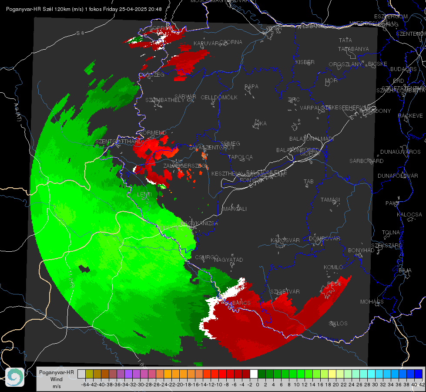The width and height of the screenshot is (426, 392).
Task: Pick the yellow swatch above 18 in legend
Action: click(332, 374)
